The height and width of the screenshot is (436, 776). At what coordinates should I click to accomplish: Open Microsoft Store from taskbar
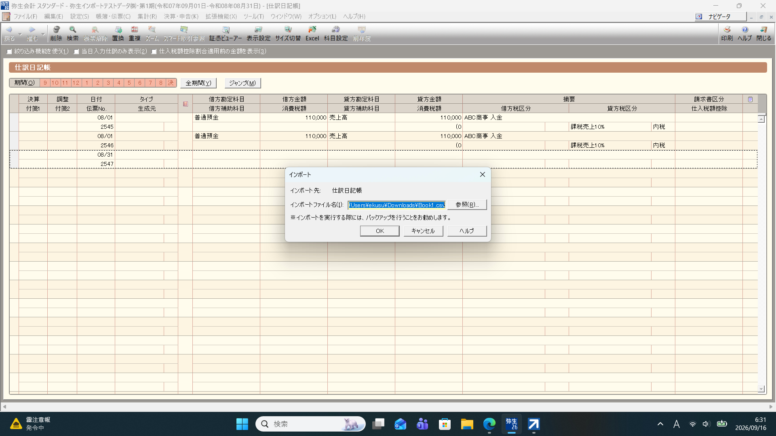coord(445,424)
